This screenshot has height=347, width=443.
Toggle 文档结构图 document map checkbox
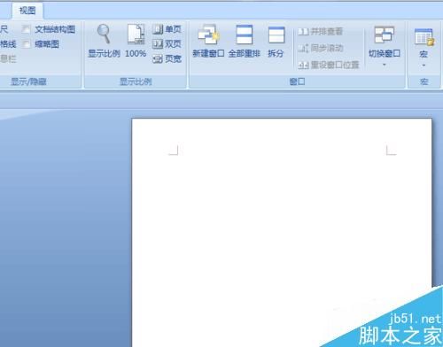[x=26, y=29]
